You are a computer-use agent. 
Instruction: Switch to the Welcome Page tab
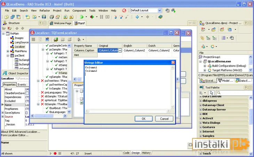pyautogui.click(x=61, y=23)
